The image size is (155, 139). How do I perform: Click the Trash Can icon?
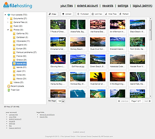tap(9, 90)
